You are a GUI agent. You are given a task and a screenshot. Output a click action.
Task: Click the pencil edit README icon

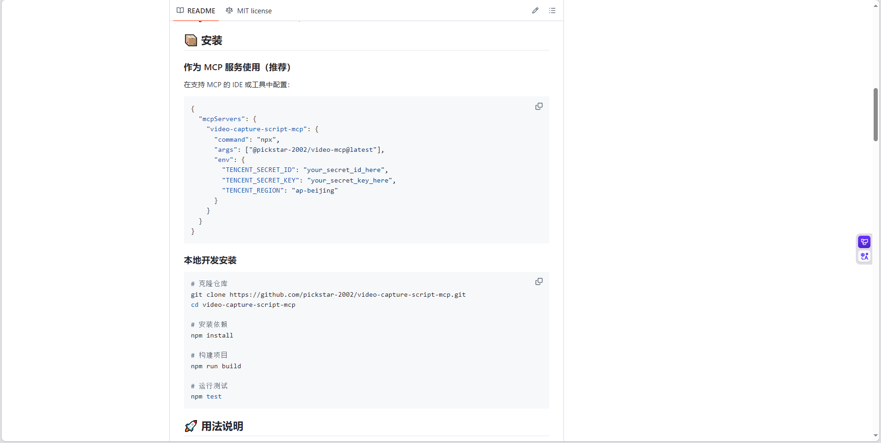pos(535,11)
